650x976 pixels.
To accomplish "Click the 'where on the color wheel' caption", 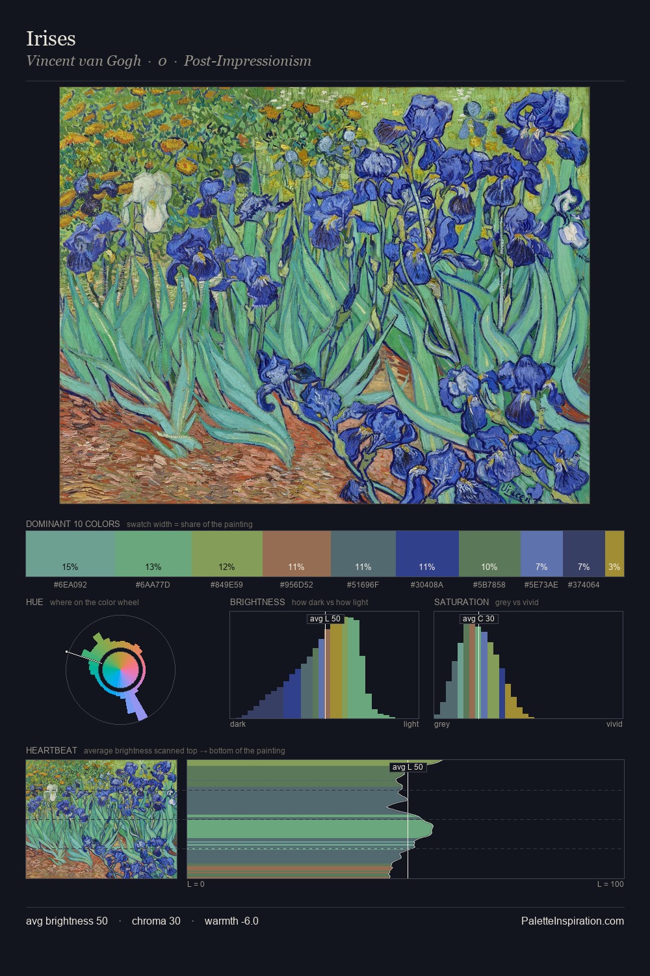I will click(94, 603).
